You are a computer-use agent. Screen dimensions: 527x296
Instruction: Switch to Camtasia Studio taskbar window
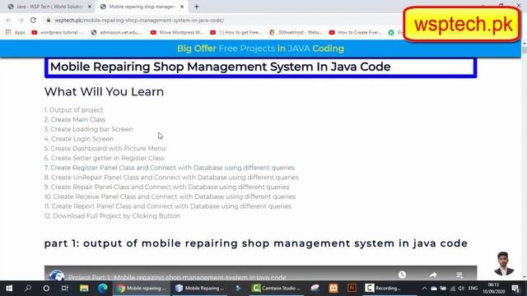pyautogui.click(x=277, y=288)
